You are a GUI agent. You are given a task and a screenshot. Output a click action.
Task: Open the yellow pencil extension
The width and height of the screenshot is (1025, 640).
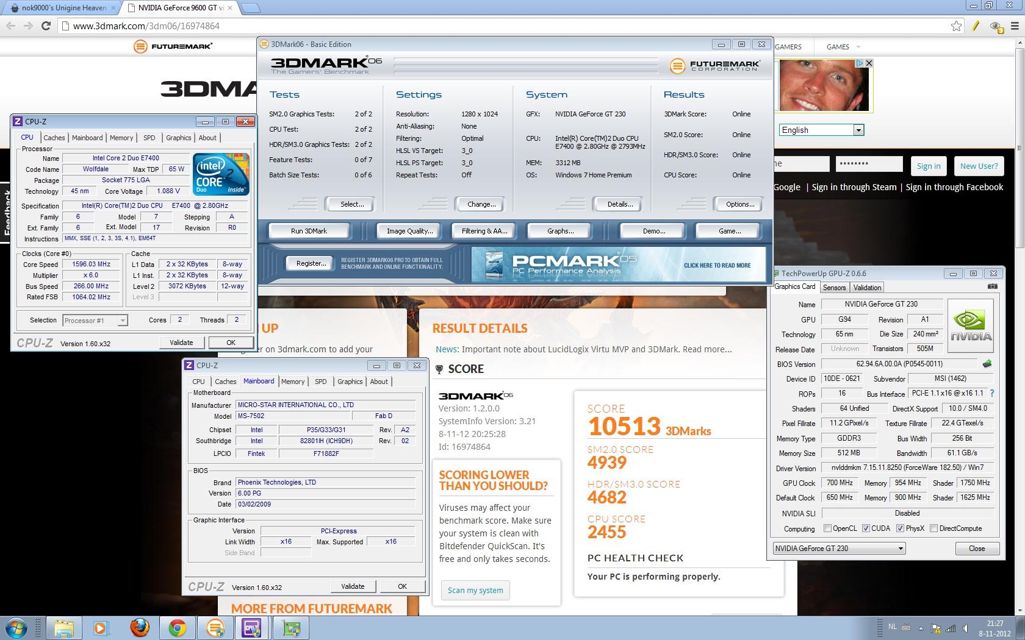point(976,26)
